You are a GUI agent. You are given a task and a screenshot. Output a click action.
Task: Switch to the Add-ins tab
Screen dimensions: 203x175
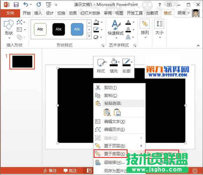point(152,13)
